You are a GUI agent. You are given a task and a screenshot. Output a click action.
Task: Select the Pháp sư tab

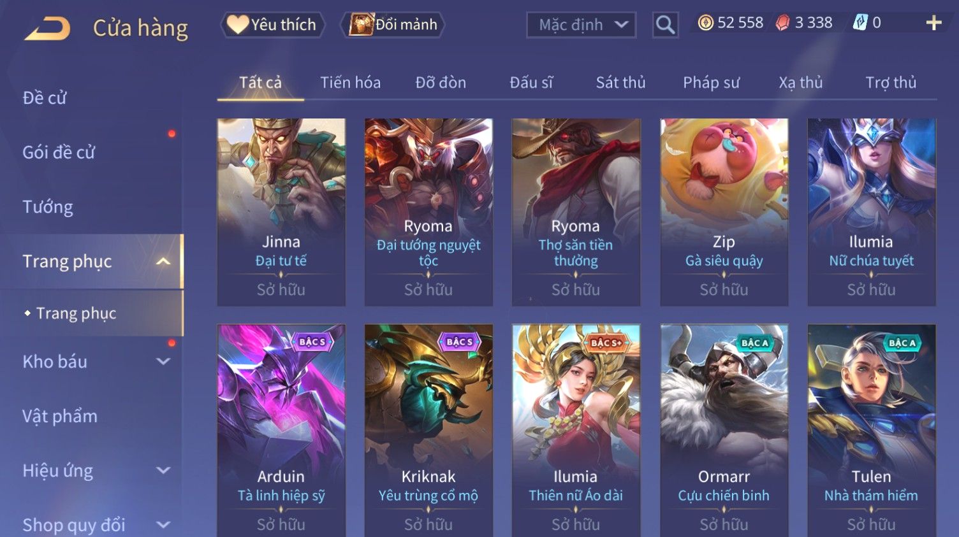click(711, 83)
